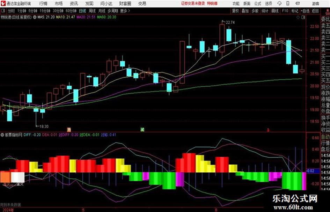Click the 18.30 low price marker
The height and width of the screenshot is (212, 330).
pos(44,126)
